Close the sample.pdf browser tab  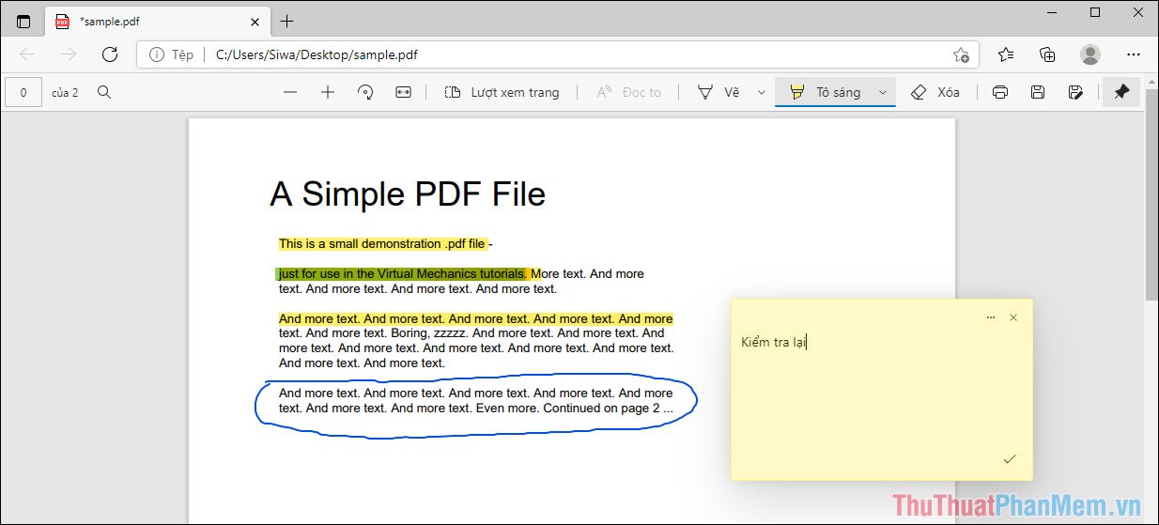[255, 21]
